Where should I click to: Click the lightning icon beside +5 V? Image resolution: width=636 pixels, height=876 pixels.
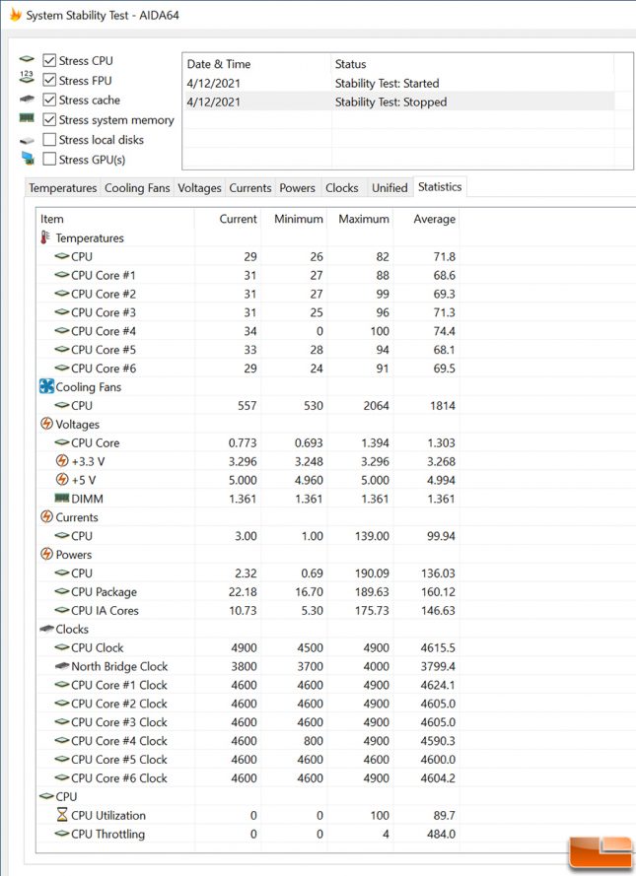(62, 479)
